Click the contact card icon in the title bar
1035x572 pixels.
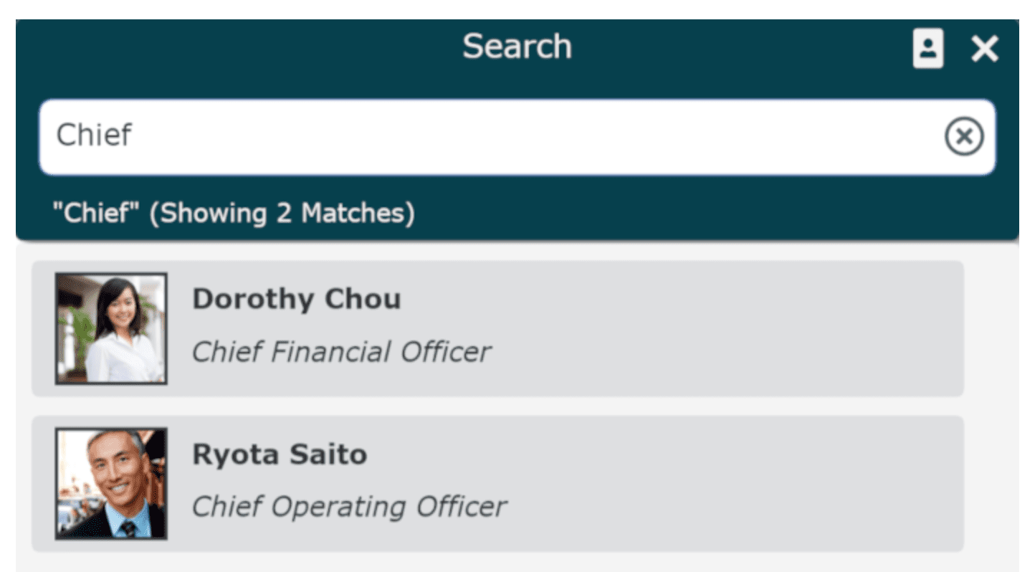[929, 48]
